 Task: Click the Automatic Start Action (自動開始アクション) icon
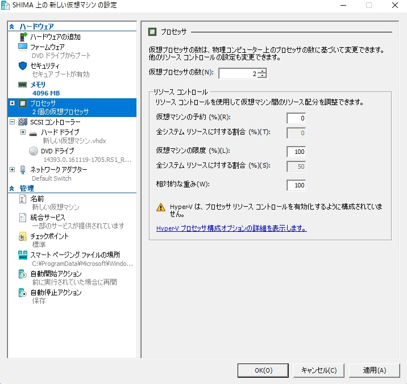tap(23, 274)
